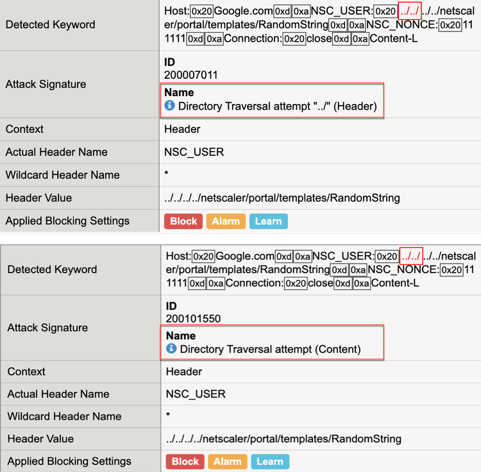Click signature ID 200007011
Screen dimensions: 481x472
point(191,75)
